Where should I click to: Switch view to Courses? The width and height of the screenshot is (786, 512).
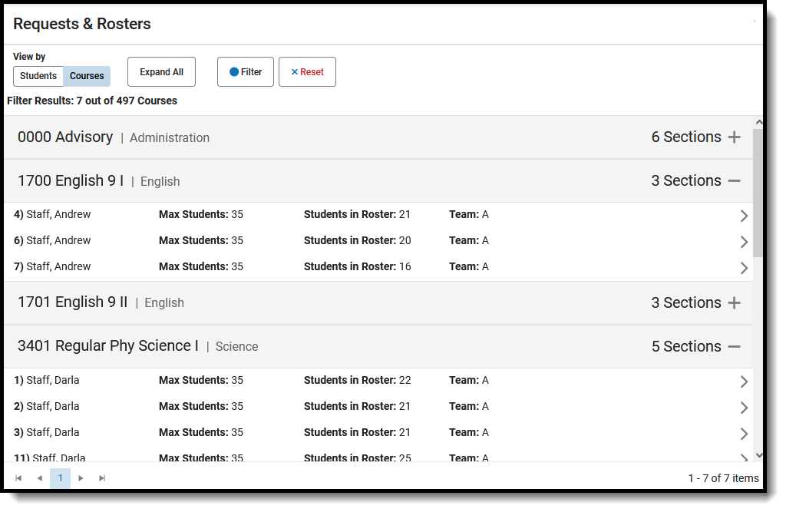87,76
